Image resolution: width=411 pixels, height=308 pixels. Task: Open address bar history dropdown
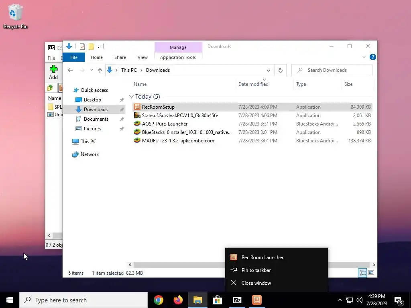click(x=269, y=70)
